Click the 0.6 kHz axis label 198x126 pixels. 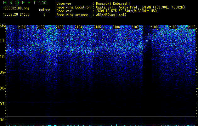[x=2, y=120]
